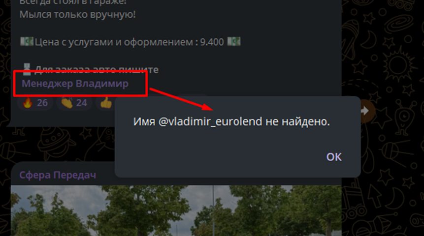Forward the message using the arrow icon

365,111
